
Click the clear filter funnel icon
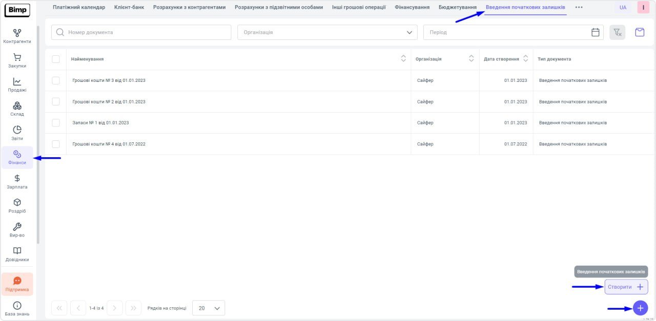(x=617, y=32)
